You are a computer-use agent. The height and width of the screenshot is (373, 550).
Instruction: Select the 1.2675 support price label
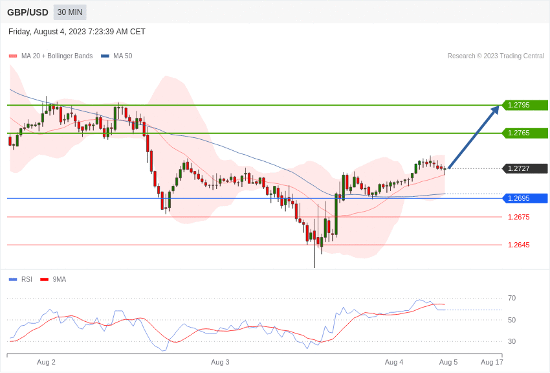[519, 217]
